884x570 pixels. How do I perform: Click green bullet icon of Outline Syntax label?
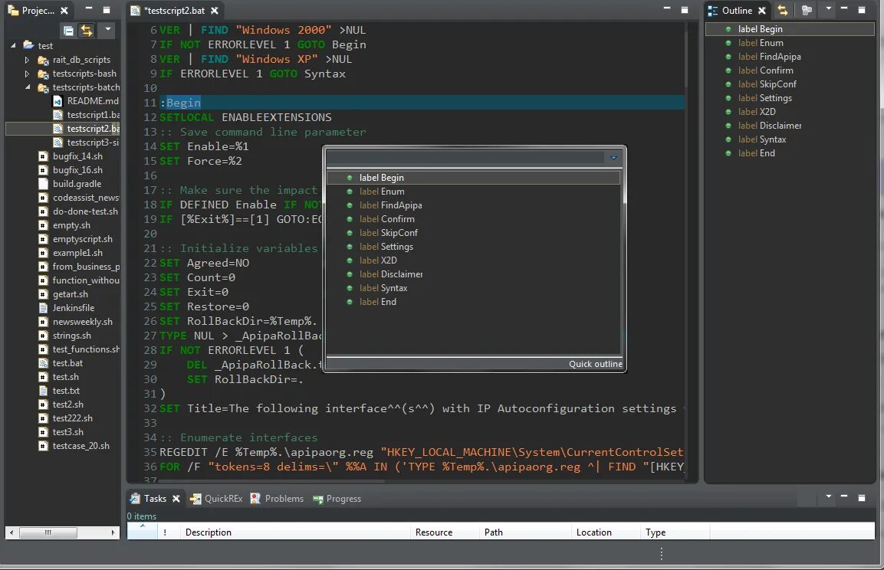click(x=728, y=139)
